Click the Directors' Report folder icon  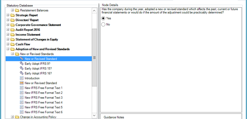[12, 20]
